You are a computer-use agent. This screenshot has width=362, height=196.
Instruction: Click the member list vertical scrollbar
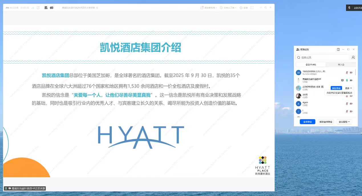click(x=355, y=72)
